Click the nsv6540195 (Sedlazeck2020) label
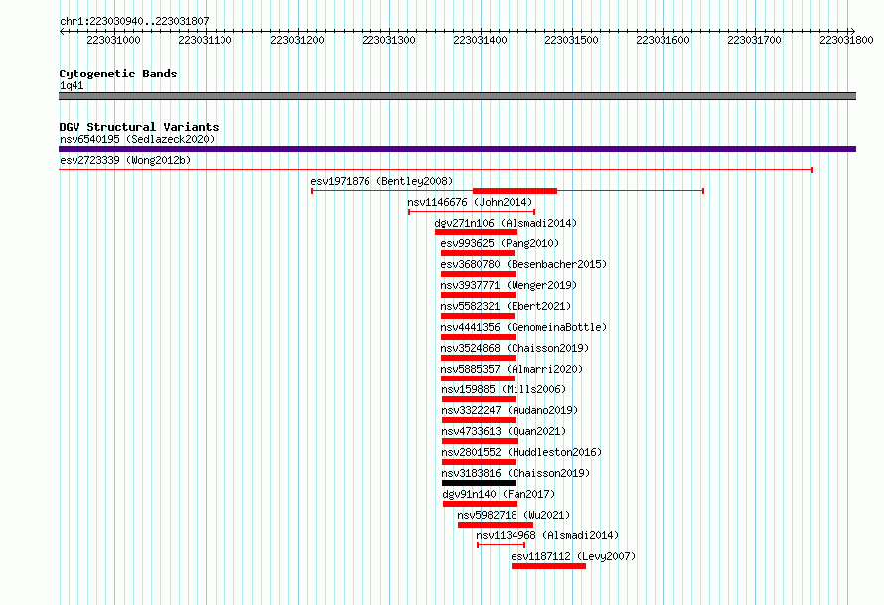The image size is (884, 605). (137, 139)
